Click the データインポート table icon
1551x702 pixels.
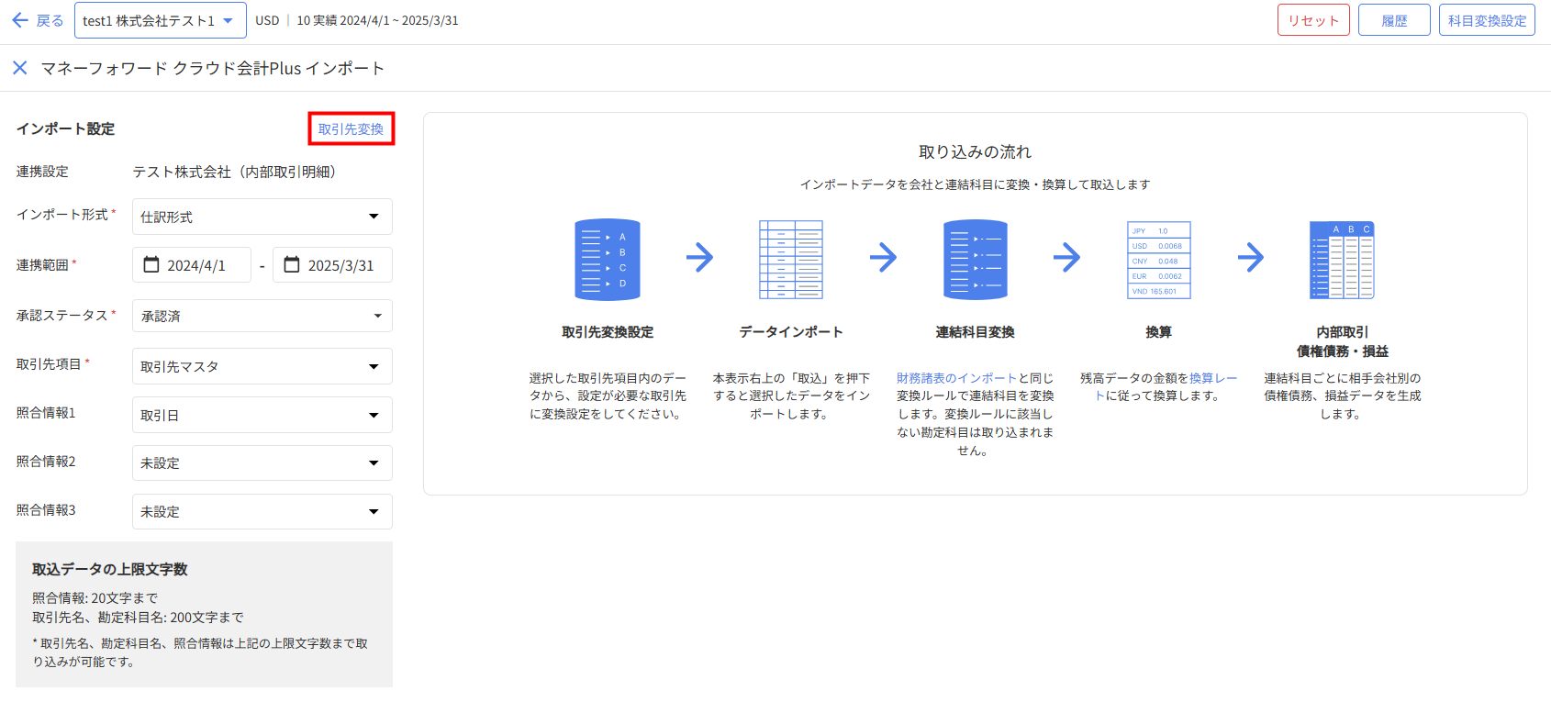790,260
